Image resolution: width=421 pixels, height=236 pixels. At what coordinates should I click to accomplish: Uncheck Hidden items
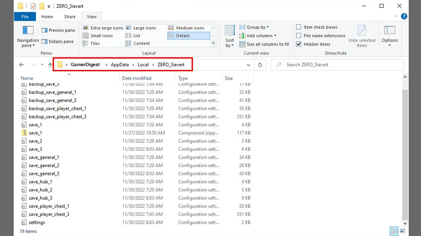pyautogui.click(x=313, y=44)
